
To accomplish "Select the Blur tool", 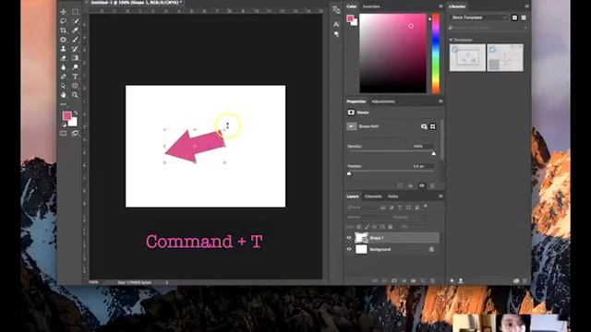I will click(64, 67).
